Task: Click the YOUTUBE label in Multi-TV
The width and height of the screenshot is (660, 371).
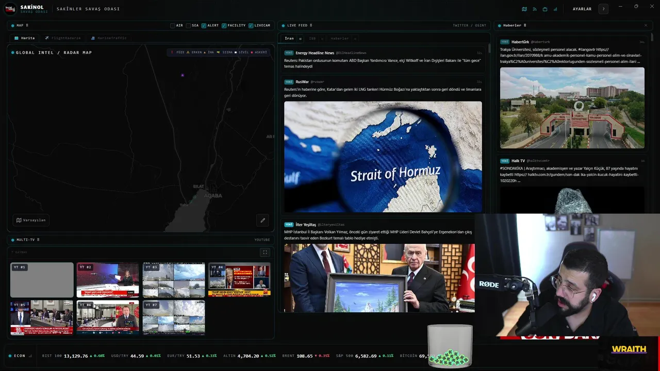Action: coord(262,240)
